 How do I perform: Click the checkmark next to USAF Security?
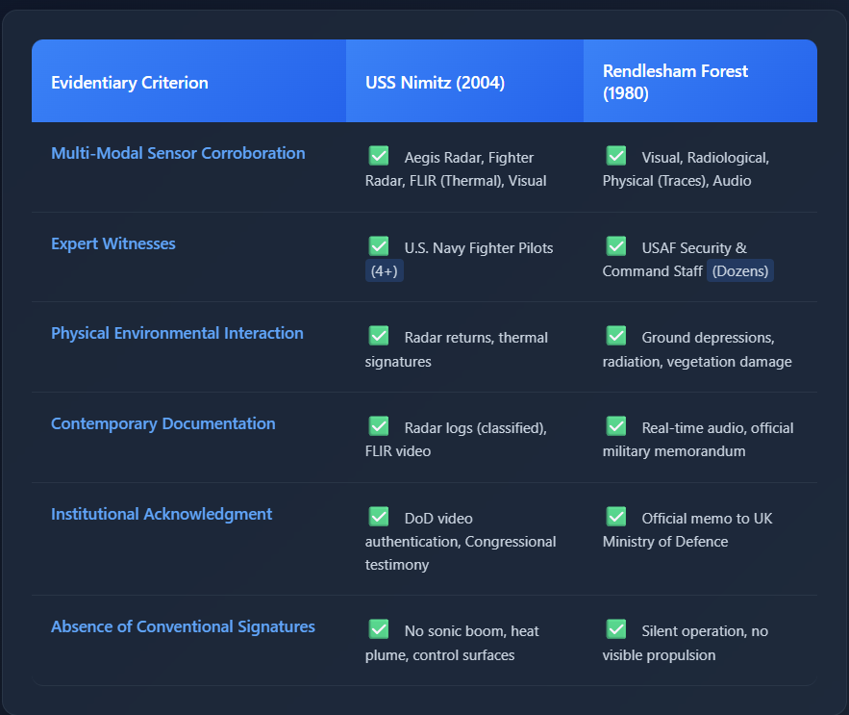click(616, 246)
